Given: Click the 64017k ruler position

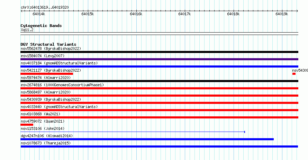Looking at the screenshot, I should pyautogui.click(x=184, y=14).
